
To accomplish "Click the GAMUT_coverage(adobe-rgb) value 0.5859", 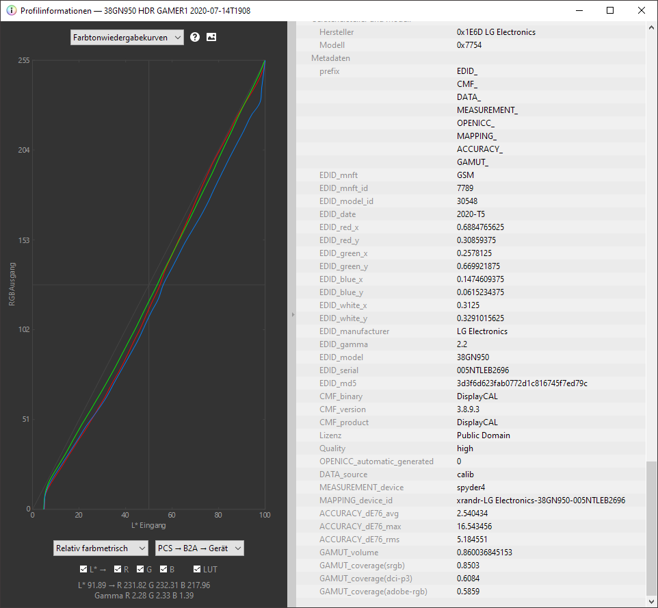I will 468,592.
